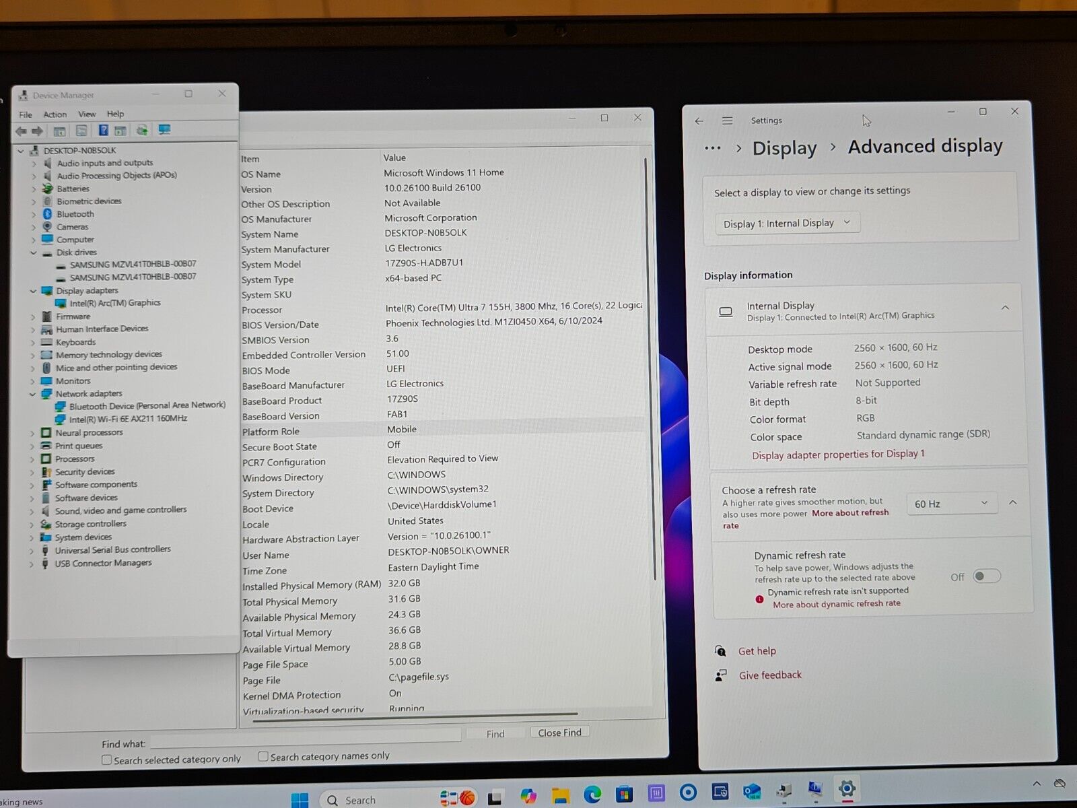Click the Properties icon in Device Manager toolbar

coord(81,131)
